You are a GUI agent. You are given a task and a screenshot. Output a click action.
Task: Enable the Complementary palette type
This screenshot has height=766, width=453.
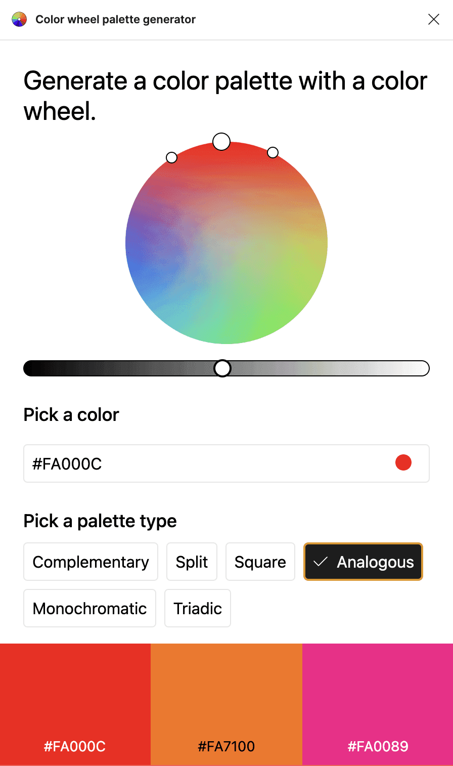(x=90, y=562)
